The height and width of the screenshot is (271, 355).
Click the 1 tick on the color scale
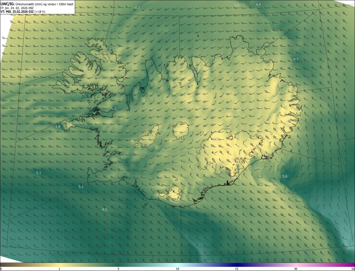click(59, 269)
